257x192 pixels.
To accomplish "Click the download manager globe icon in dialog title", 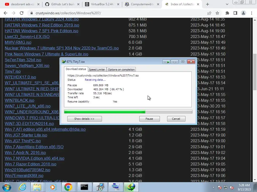I will pyautogui.click(x=63, y=61).
